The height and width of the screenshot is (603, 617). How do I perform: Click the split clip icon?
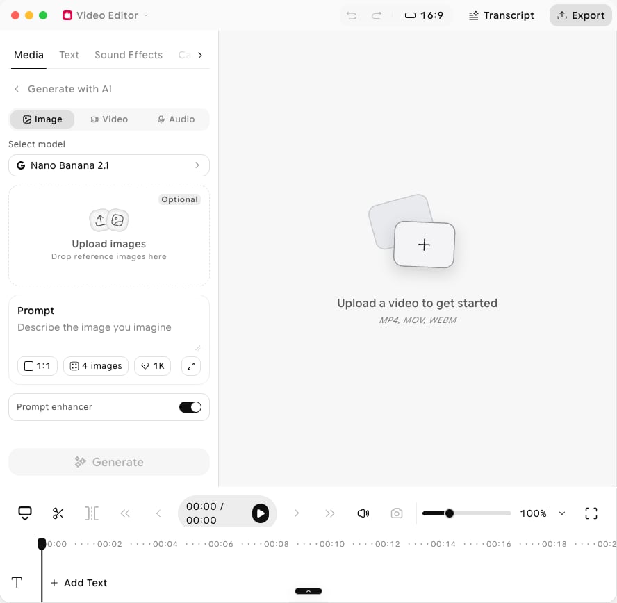[92, 513]
